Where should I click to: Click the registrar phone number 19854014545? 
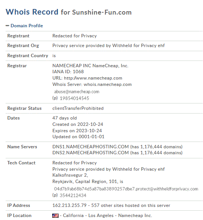(x=74, y=98)
